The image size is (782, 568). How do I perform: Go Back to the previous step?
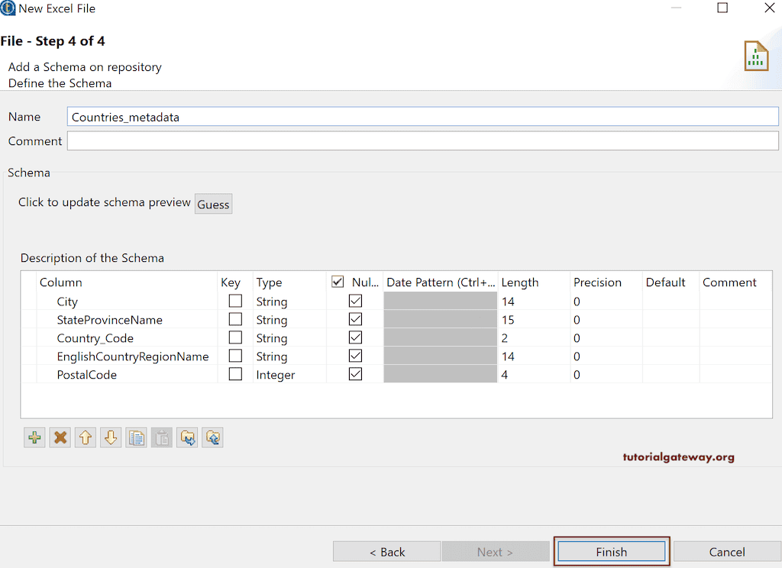(386, 550)
